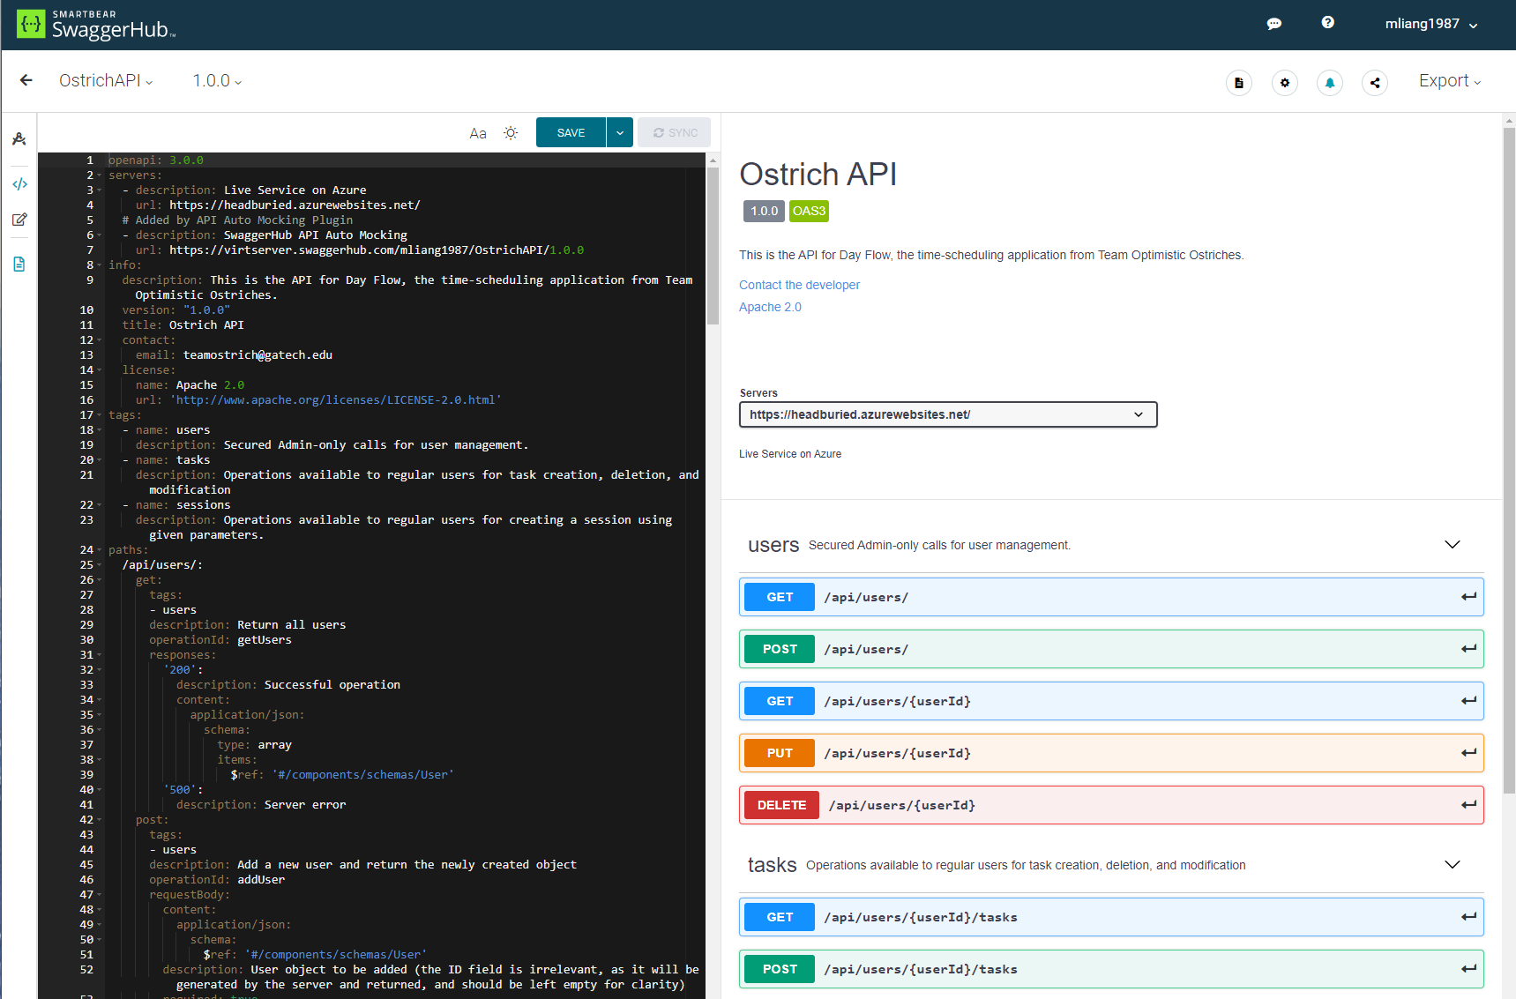Click 'operationId: getUsers' in the editor

[x=220, y=640]
